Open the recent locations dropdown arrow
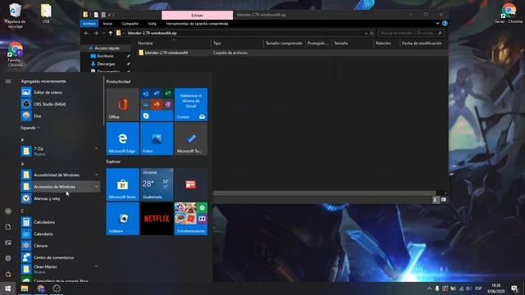The height and width of the screenshot is (295, 525). pyautogui.click(x=103, y=33)
